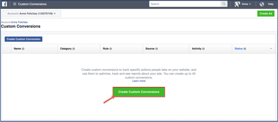
Task: Click the Status column sort arrow
Action: click(x=271, y=49)
